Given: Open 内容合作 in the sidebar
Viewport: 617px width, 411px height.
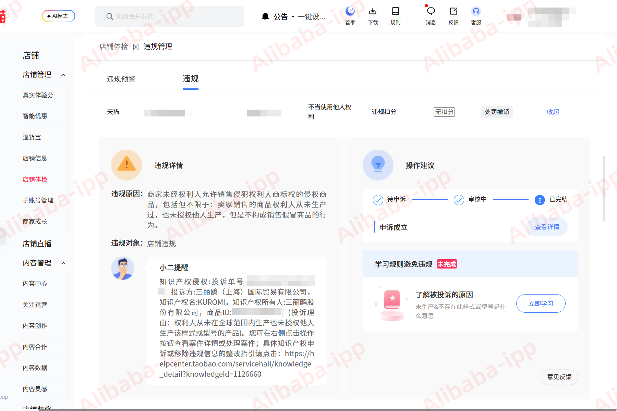Looking at the screenshot, I should click(35, 347).
